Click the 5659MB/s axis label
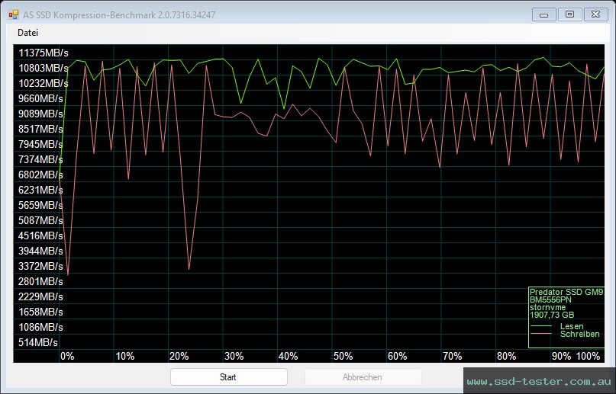Viewport: 616px width, 394px height. (x=40, y=206)
